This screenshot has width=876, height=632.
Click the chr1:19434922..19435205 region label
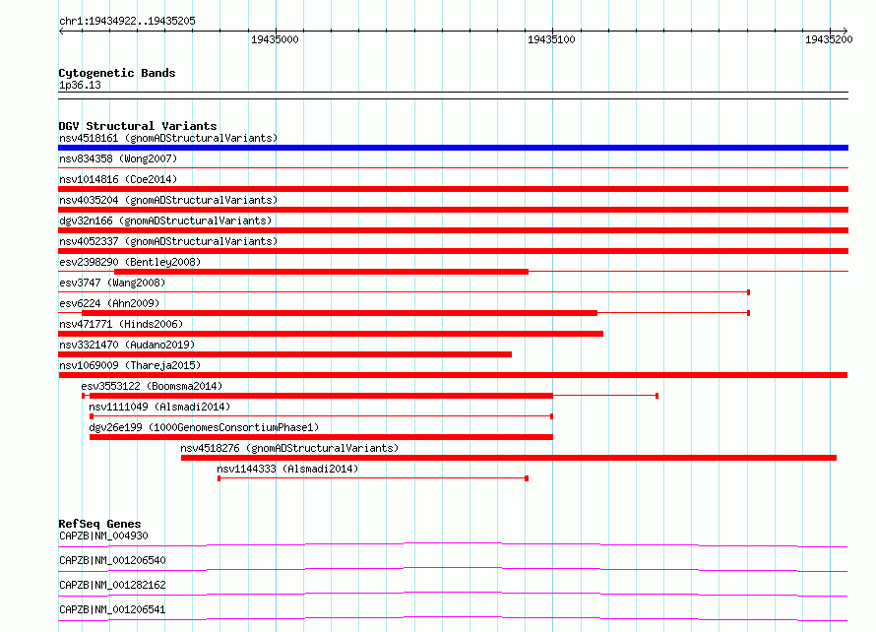[127, 21]
